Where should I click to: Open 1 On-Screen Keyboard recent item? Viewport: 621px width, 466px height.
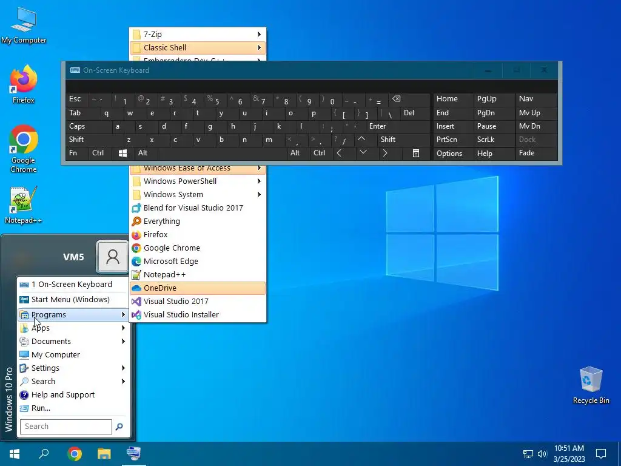click(x=73, y=285)
